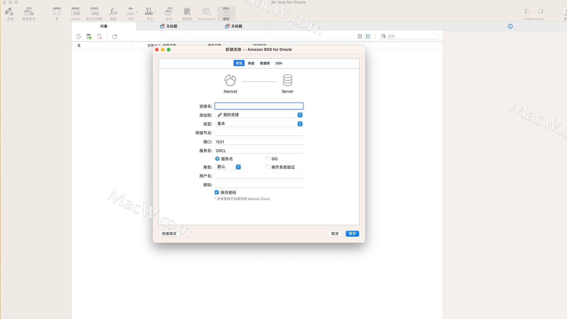Viewport: 567px width, 319px height.
Task: Toggle the left sidebar panel icon
Action: tap(527, 11)
